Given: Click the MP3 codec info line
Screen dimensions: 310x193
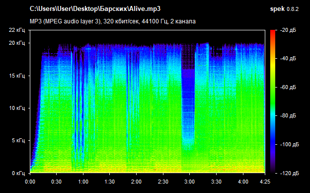Looking at the screenshot, I should 113,21.
